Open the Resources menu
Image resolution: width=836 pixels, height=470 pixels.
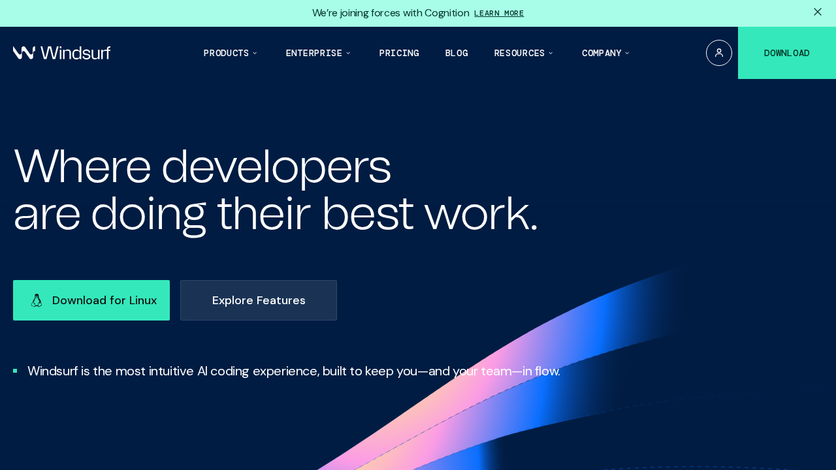click(x=519, y=53)
